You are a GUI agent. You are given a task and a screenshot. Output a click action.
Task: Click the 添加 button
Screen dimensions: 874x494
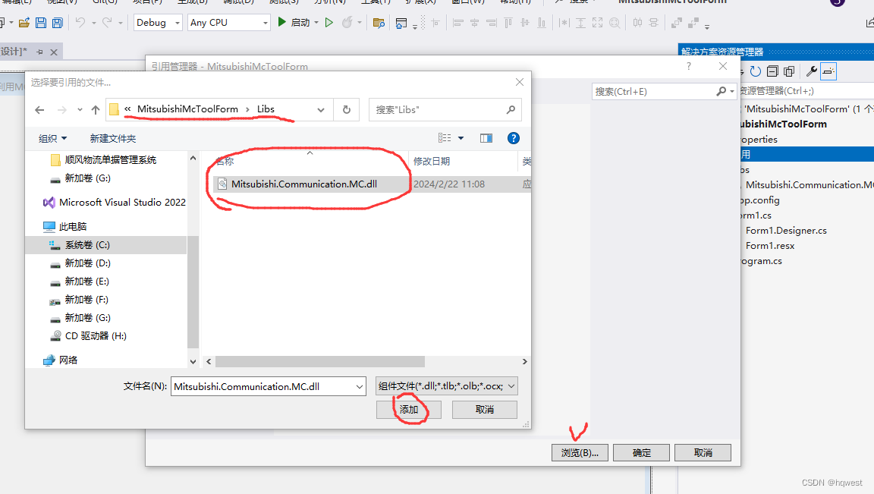click(x=409, y=409)
